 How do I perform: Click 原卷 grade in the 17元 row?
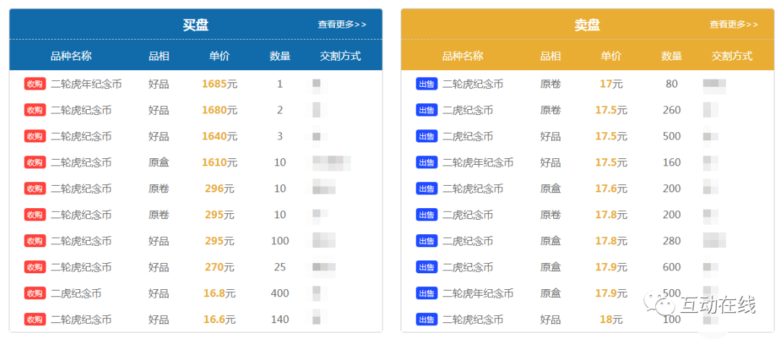[x=550, y=84]
